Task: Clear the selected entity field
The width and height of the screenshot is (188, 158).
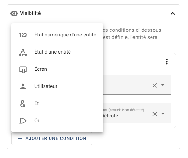Action: tap(155, 85)
